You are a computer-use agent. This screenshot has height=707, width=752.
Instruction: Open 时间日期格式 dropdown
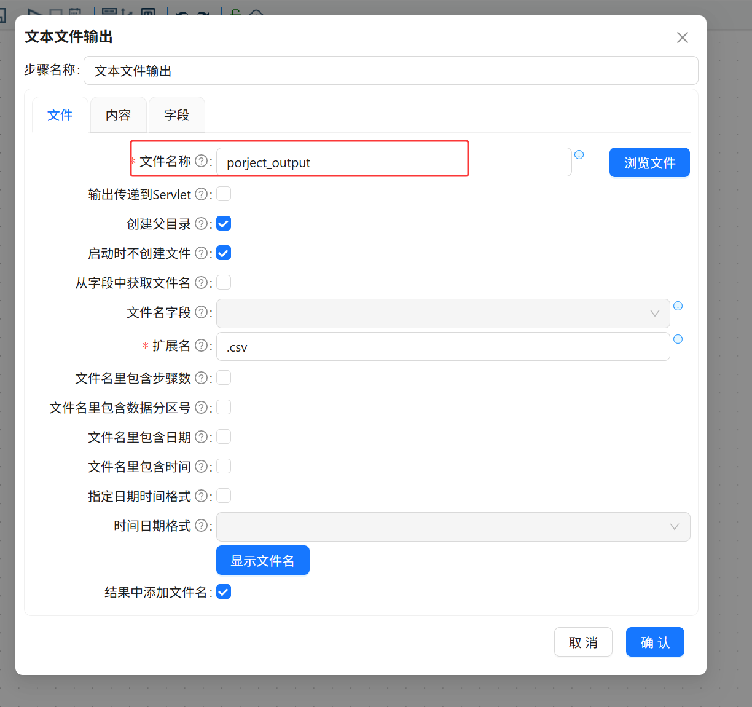(x=453, y=527)
